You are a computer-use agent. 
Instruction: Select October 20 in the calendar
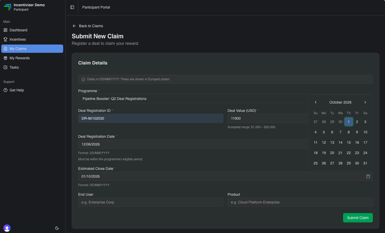[332, 153]
